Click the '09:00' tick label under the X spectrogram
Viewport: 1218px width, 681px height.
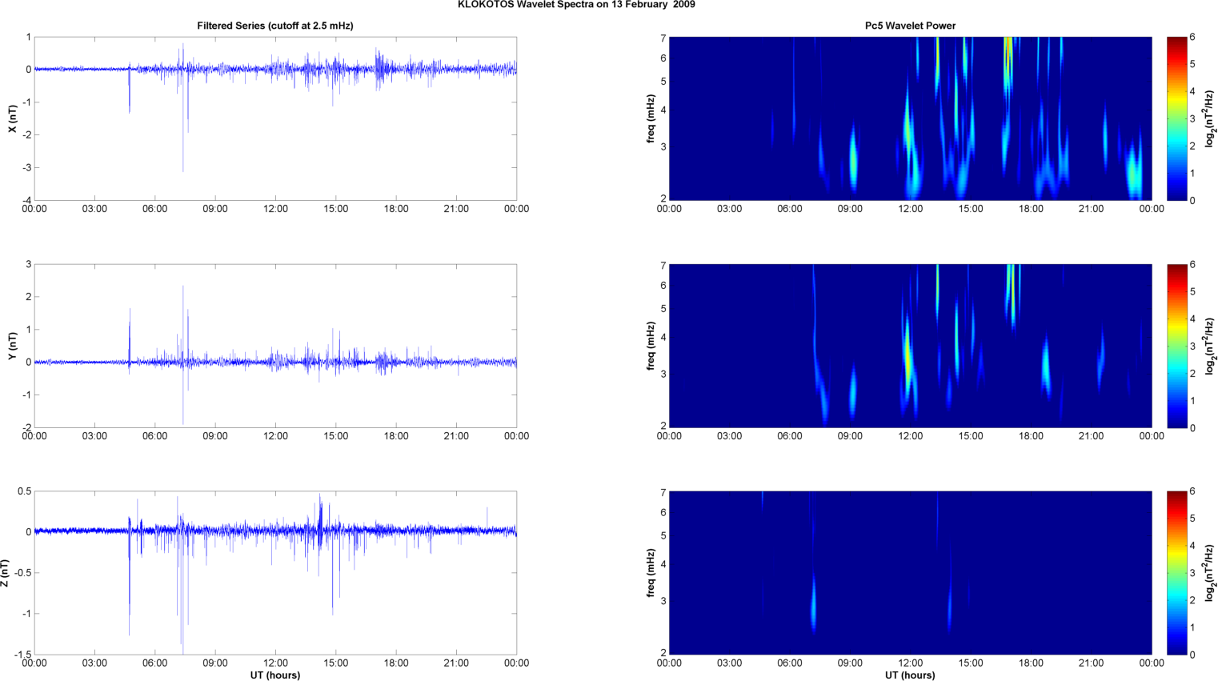point(850,209)
